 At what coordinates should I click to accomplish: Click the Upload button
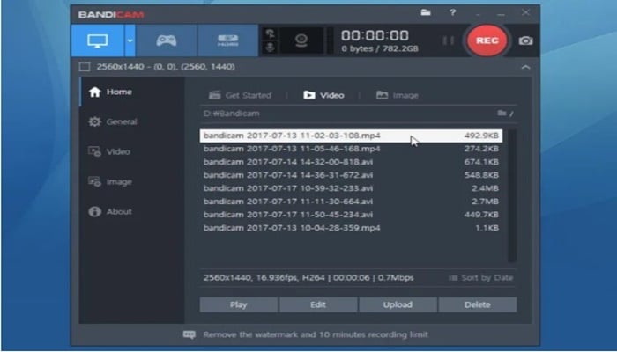[398, 304]
